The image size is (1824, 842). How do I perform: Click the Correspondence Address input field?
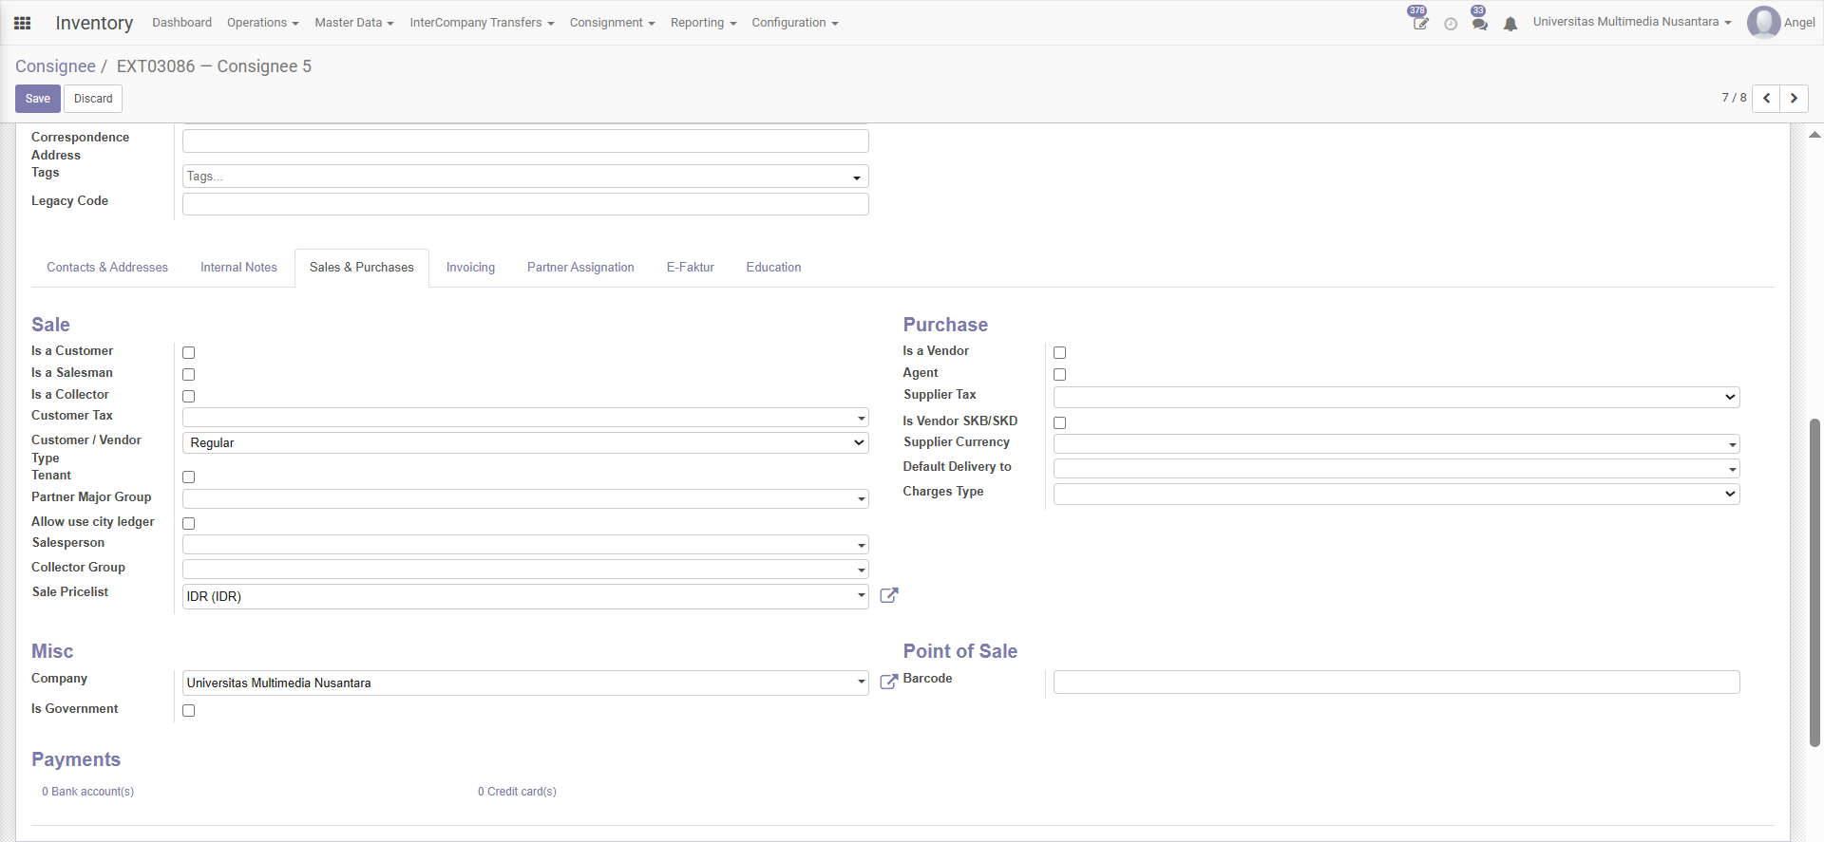[525, 141]
